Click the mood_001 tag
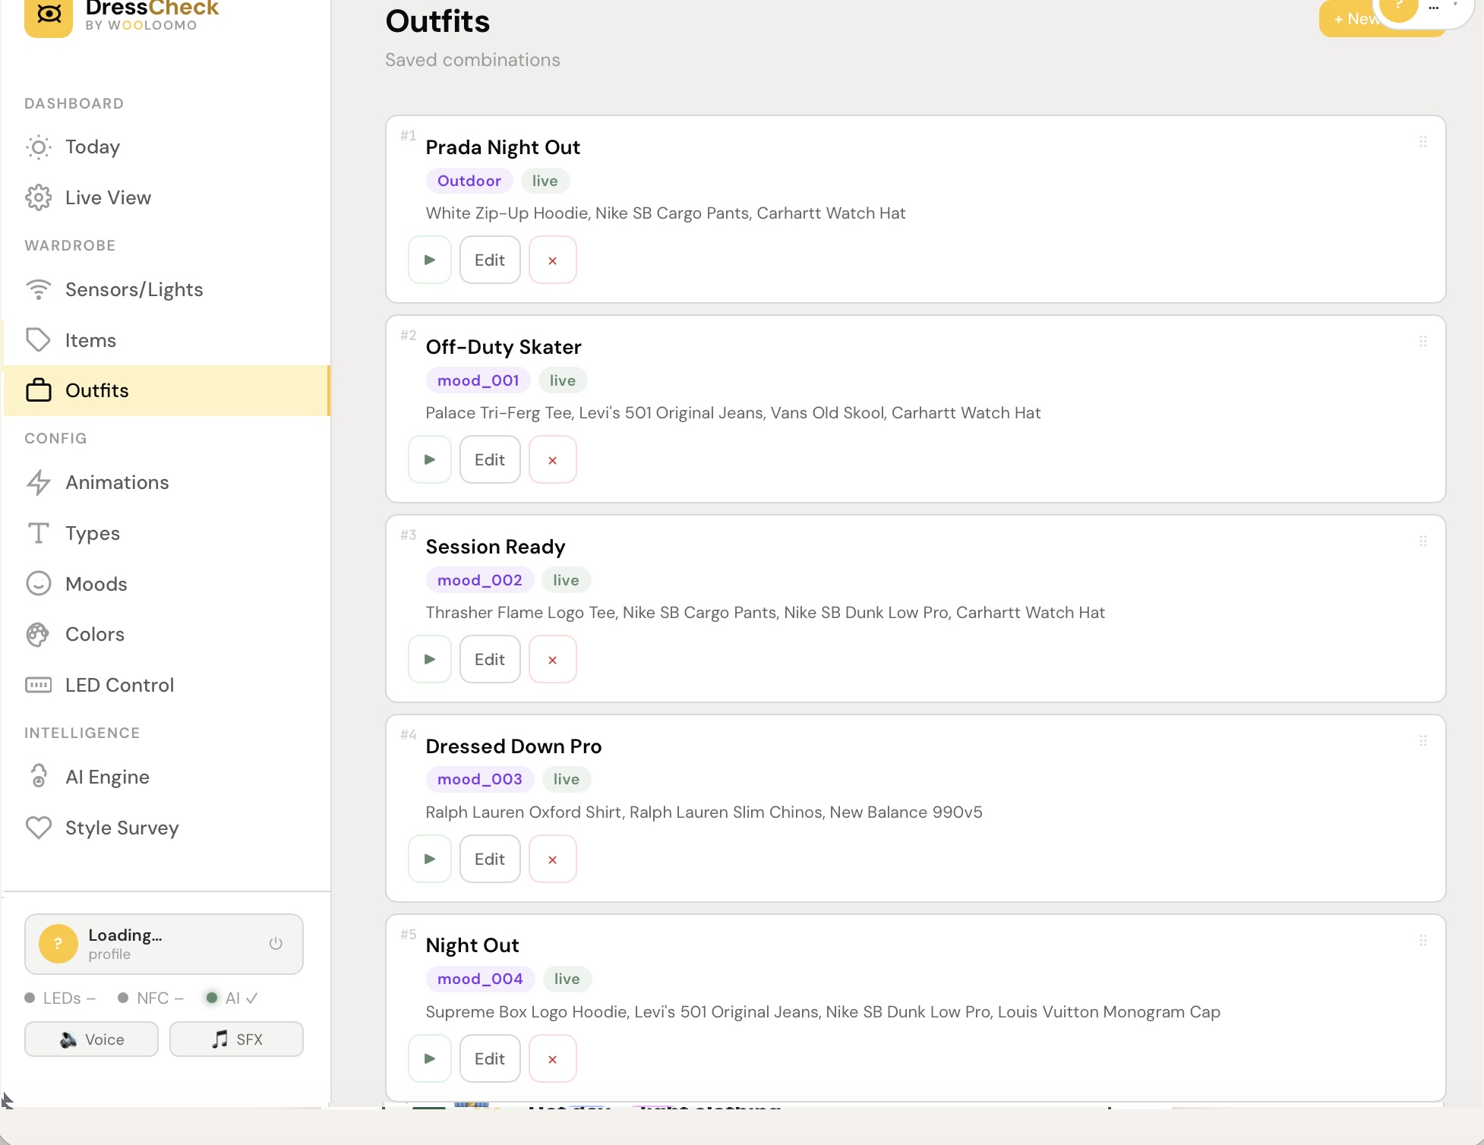 [478, 380]
